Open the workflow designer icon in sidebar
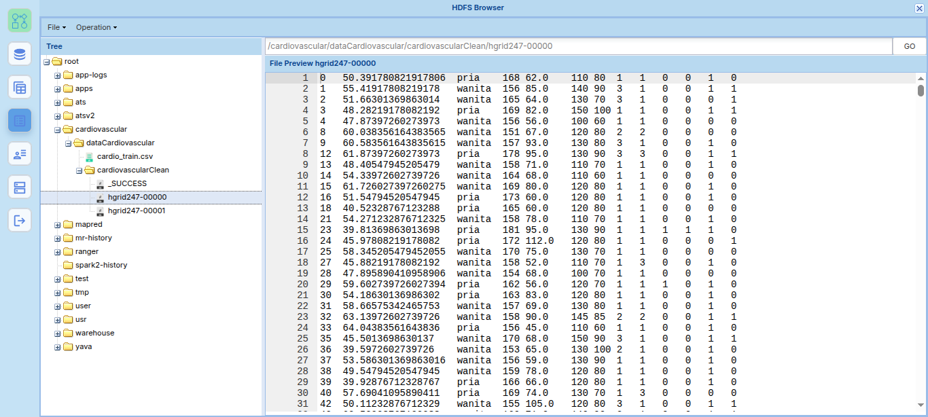Viewport: 928px width, 417px height. coord(20,20)
